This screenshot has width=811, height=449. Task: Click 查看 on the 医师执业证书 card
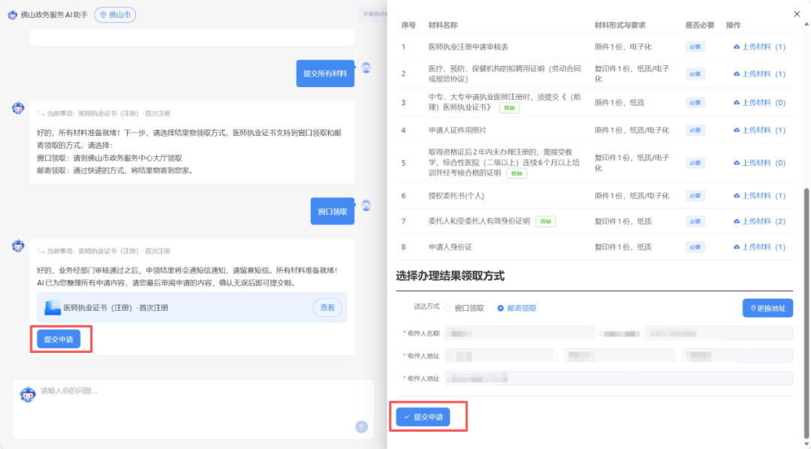tap(327, 308)
